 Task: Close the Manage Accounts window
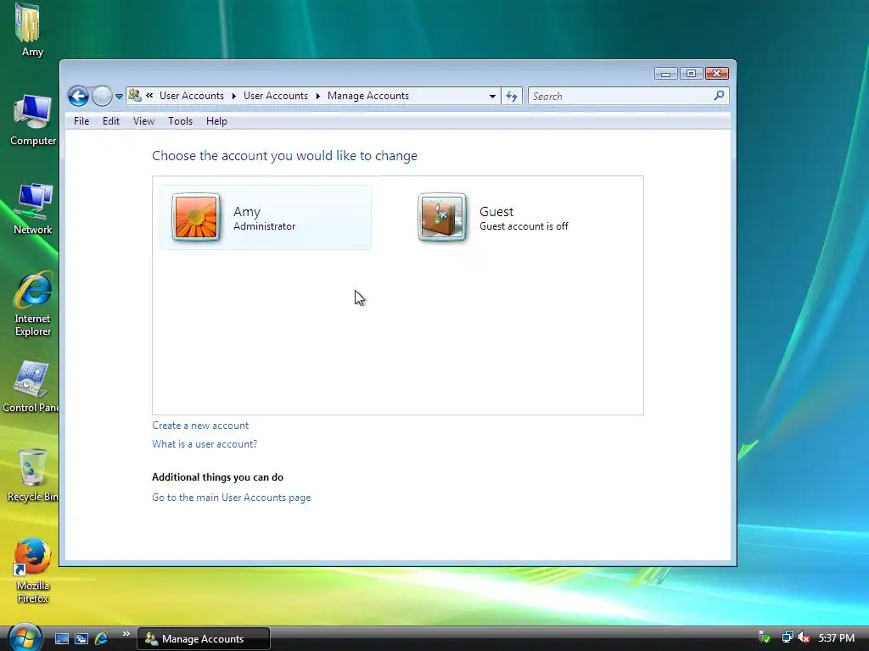pos(717,74)
